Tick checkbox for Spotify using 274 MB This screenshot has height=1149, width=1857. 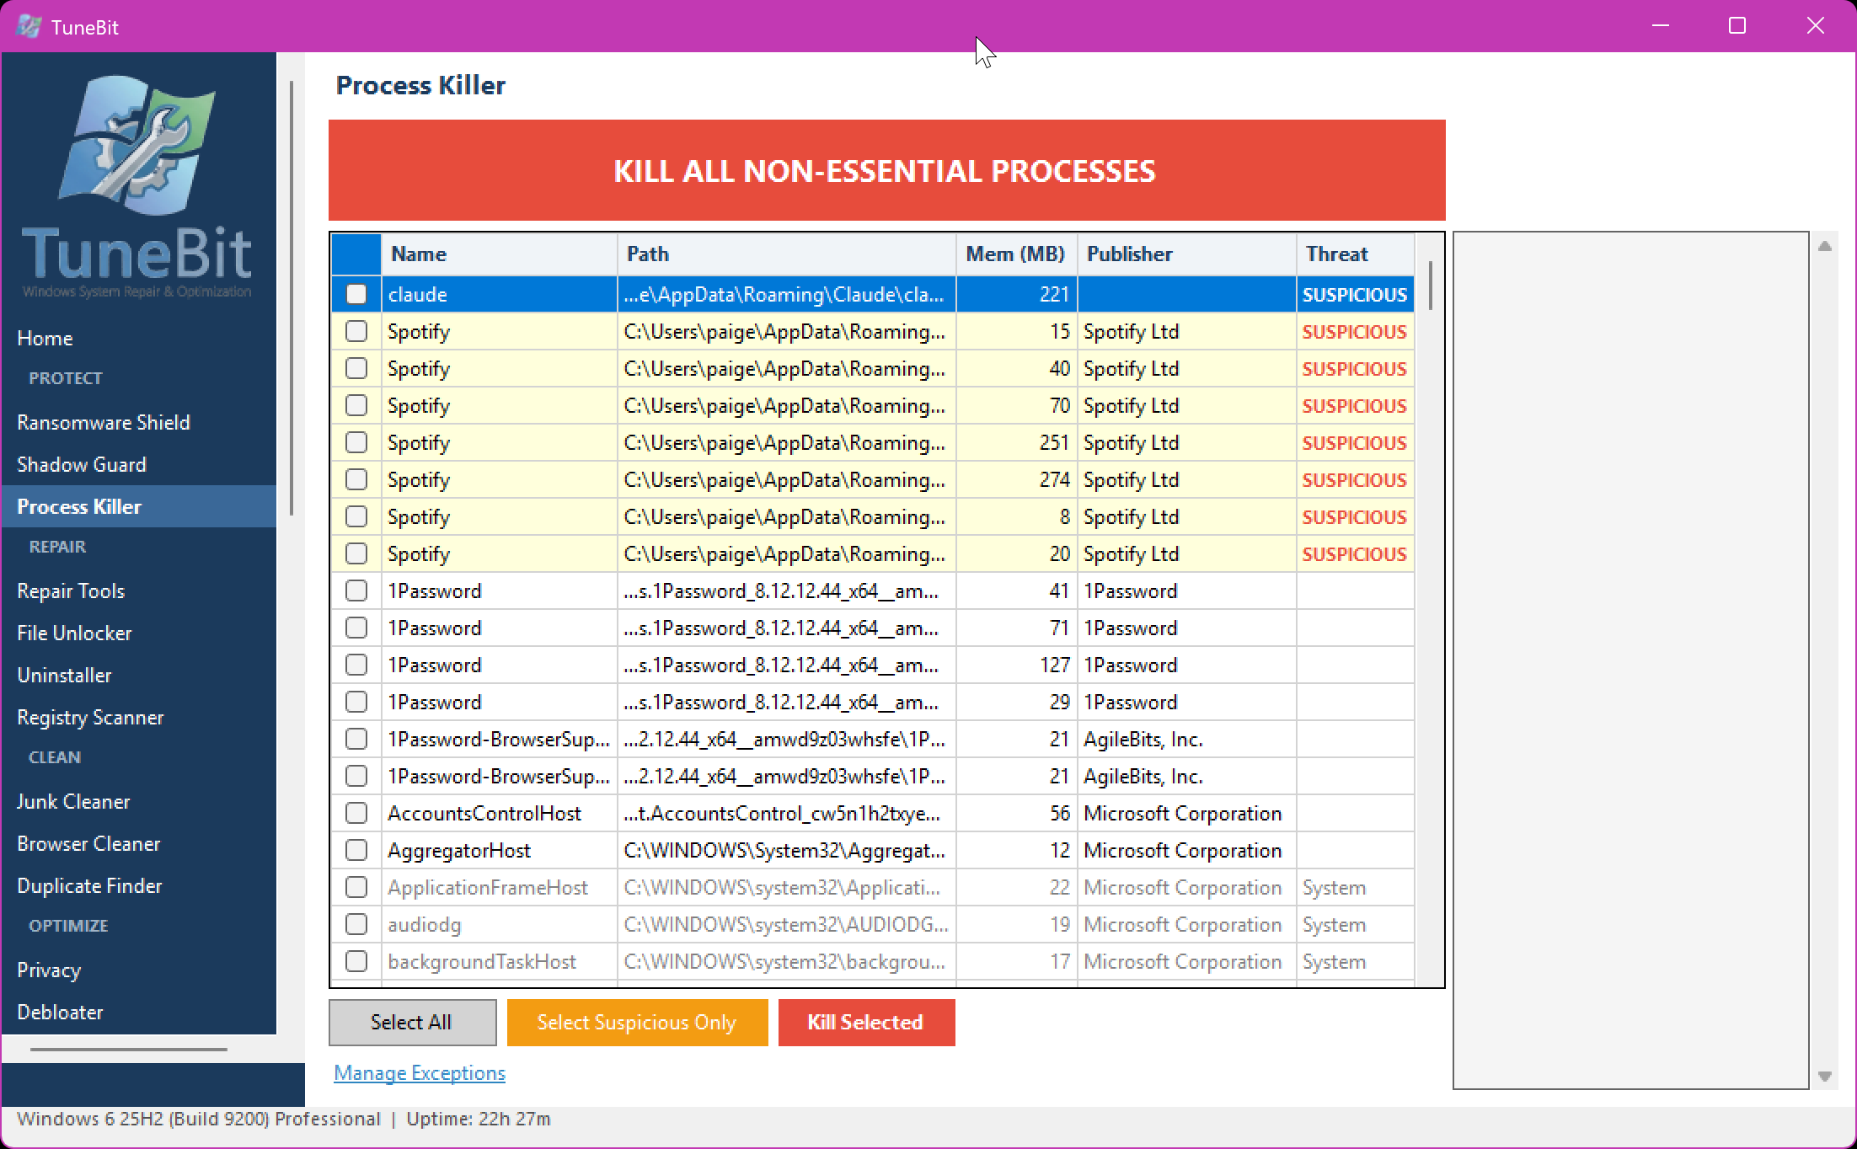(356, 479)
